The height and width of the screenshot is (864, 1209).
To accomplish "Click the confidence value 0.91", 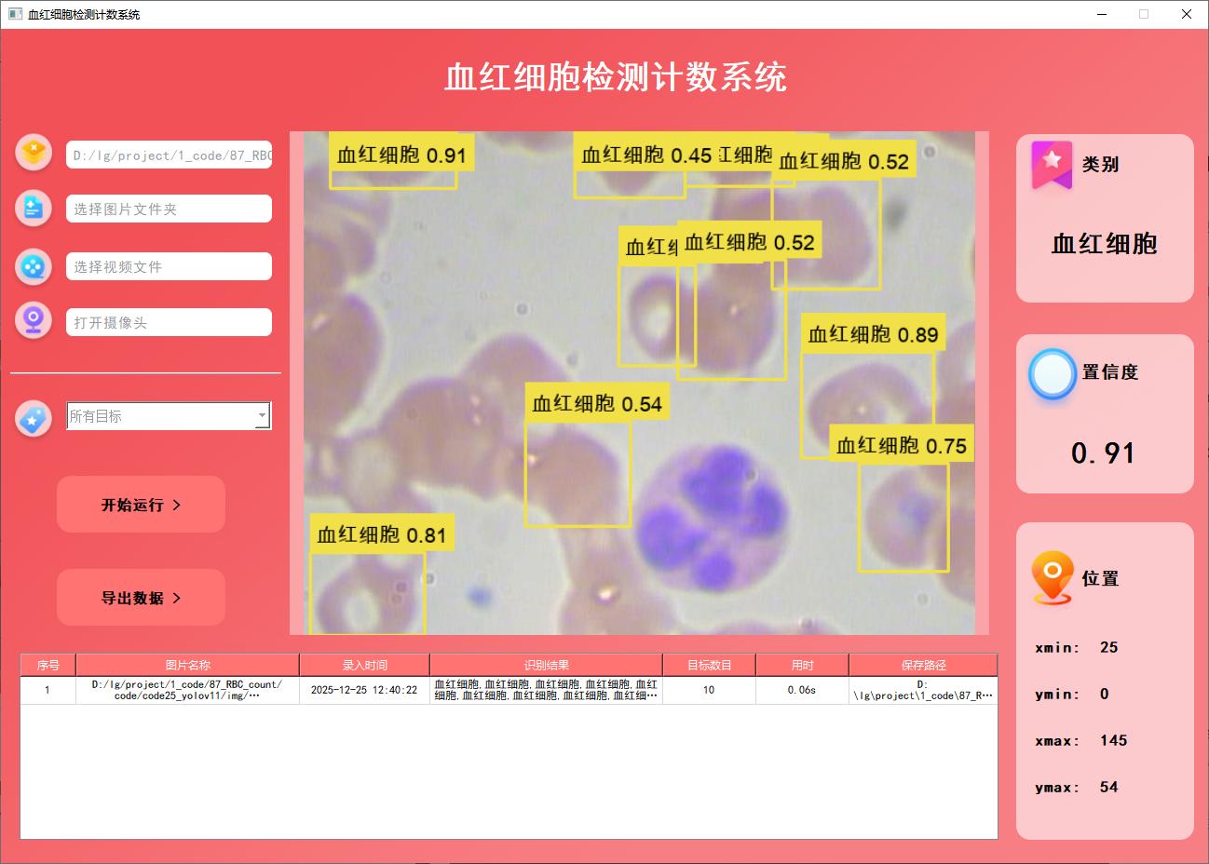I will click(1104, 453).
